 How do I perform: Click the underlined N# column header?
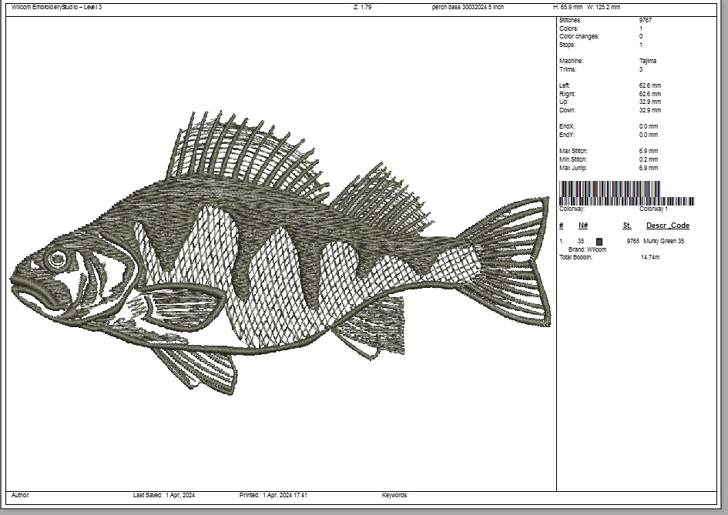pyautogui.click(x=583, y=226)
